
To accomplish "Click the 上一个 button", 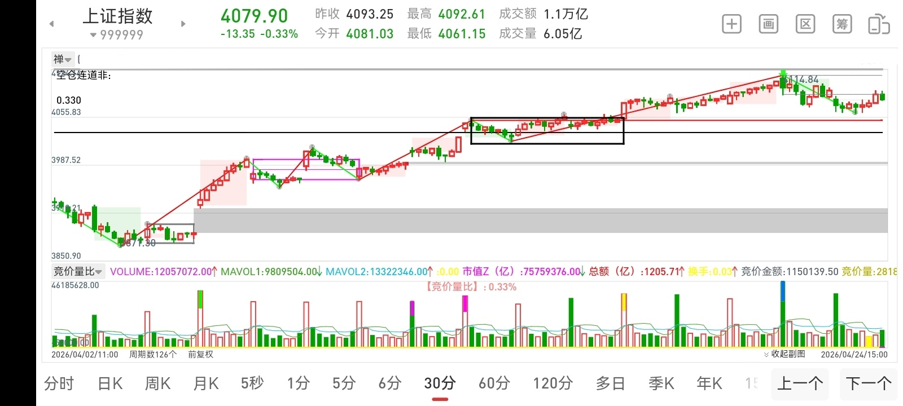I will [x=800, y=384].
